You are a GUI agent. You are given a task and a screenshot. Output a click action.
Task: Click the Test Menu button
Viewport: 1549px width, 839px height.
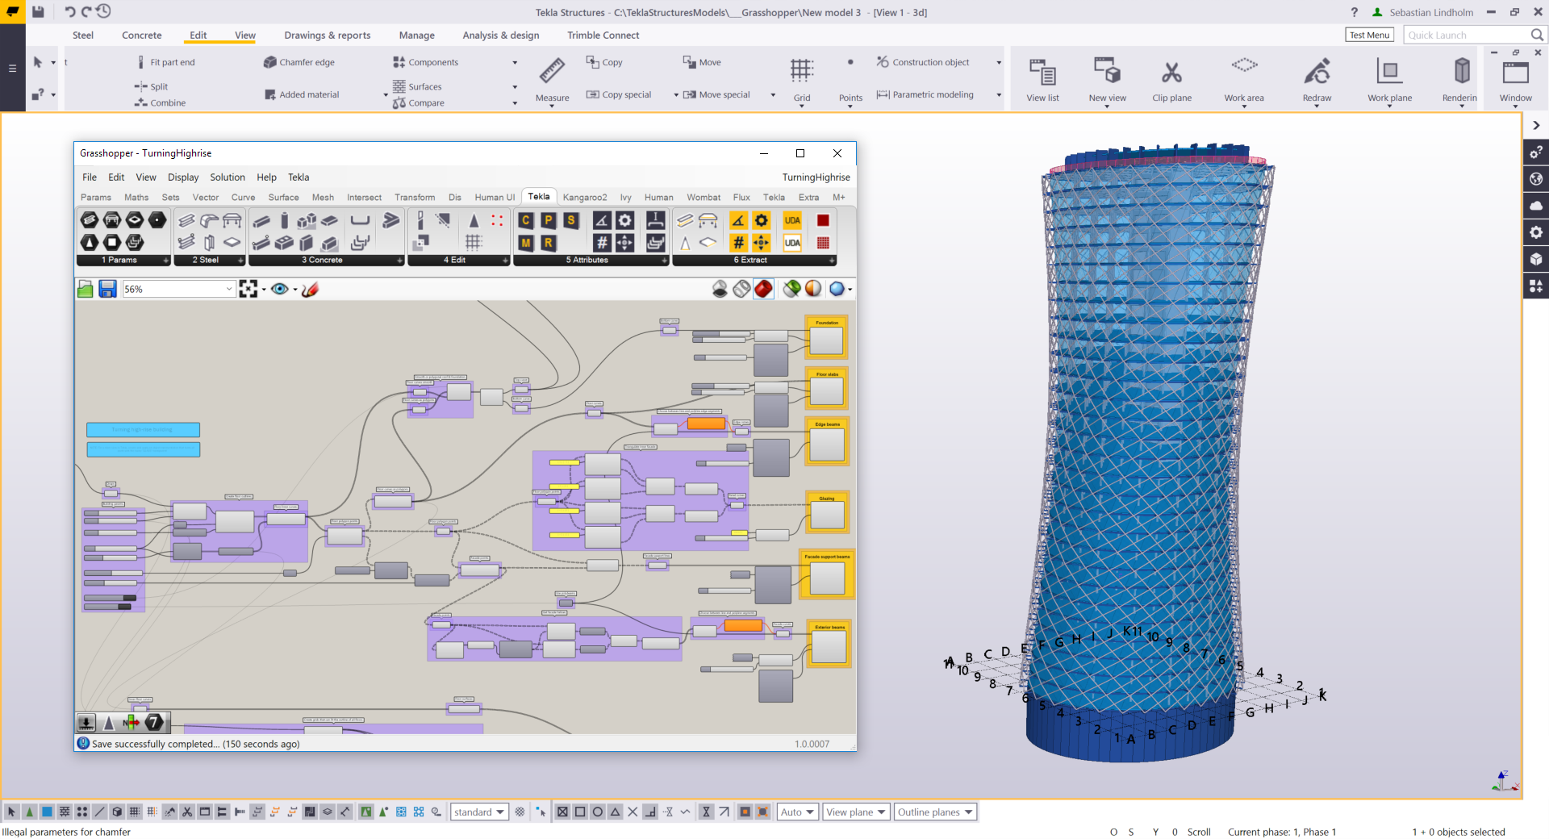[x=1369, y=35]
